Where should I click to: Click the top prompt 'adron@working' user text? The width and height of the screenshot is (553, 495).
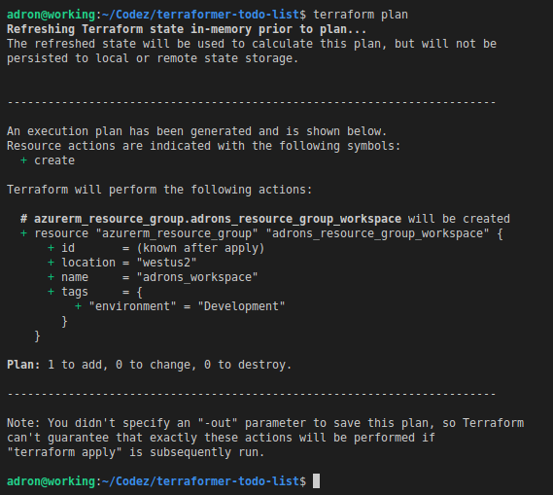[x=52, y=15]
